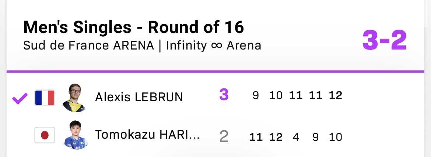Click the French flag icon

tap(45, 98)
